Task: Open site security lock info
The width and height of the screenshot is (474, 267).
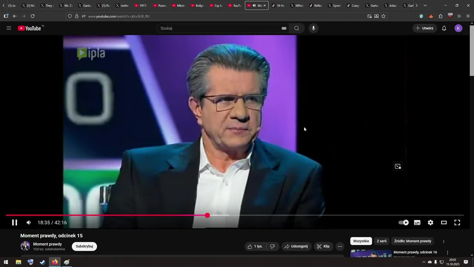Action: 77,16
